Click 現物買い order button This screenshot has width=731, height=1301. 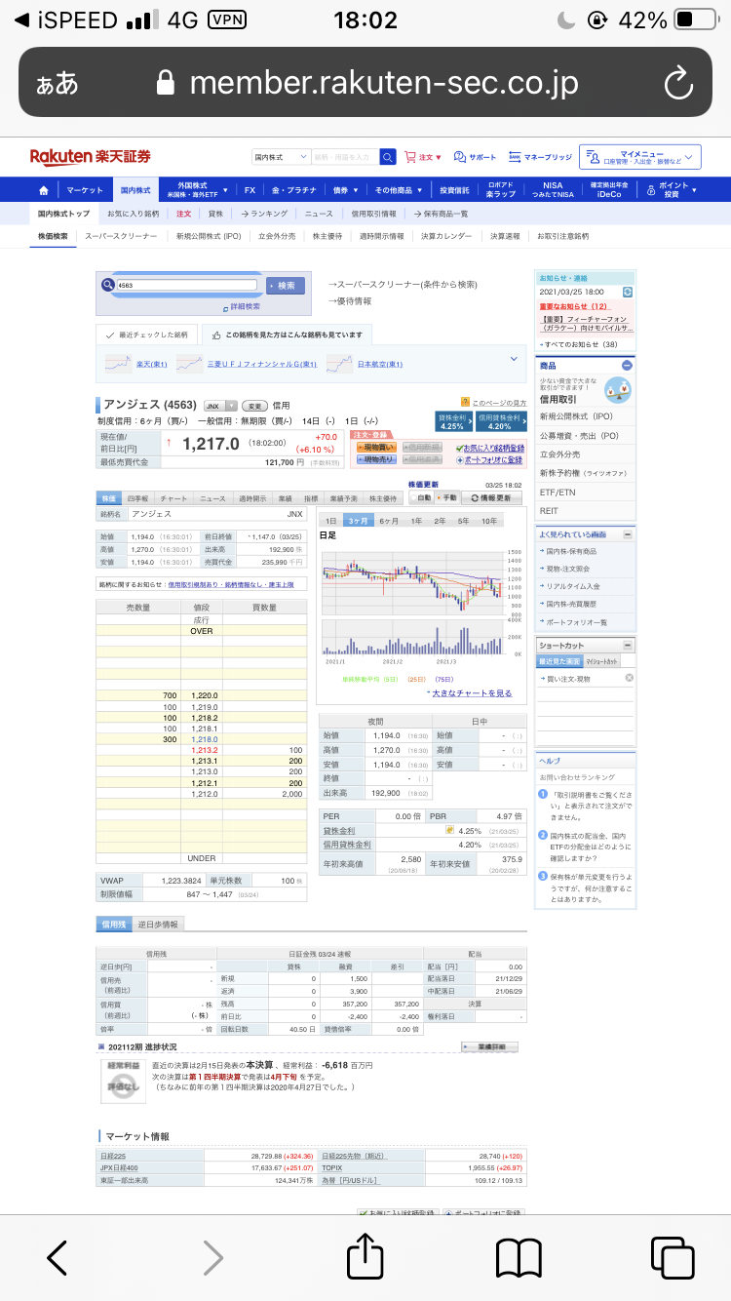click(376, 448)
